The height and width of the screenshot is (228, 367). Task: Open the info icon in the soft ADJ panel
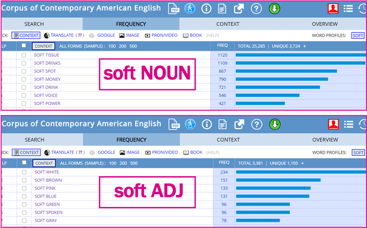[207, 124]
